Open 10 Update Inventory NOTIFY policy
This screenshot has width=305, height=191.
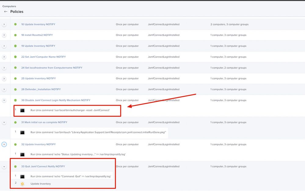[x=38, y=24]
